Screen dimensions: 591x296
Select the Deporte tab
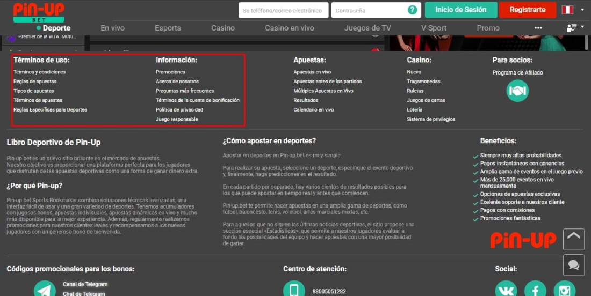(54, 28)
